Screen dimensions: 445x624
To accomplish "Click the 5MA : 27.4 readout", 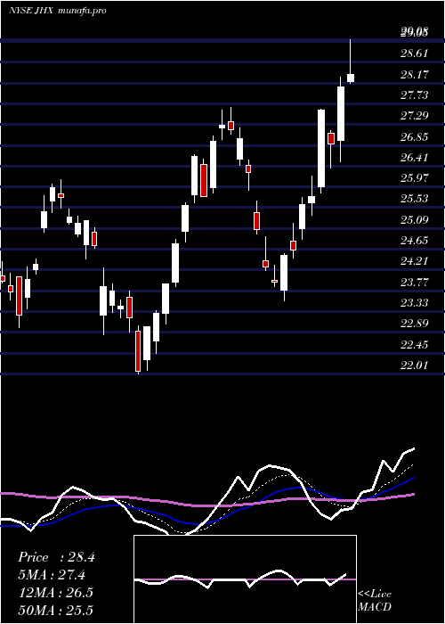I will click(52, 575).
